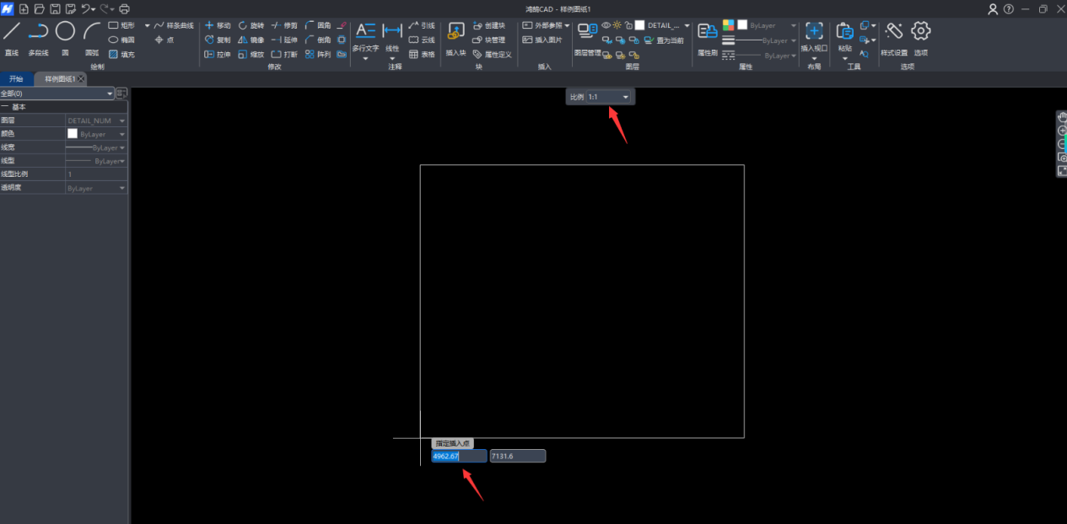1067x524 pixels.
Task: Toggle the layer lock padlock icon
Action: point(628,25)
